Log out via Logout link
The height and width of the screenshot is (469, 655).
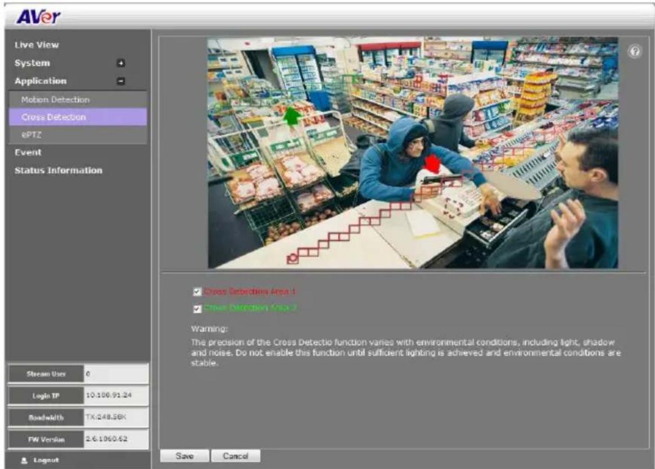[46, 460]
